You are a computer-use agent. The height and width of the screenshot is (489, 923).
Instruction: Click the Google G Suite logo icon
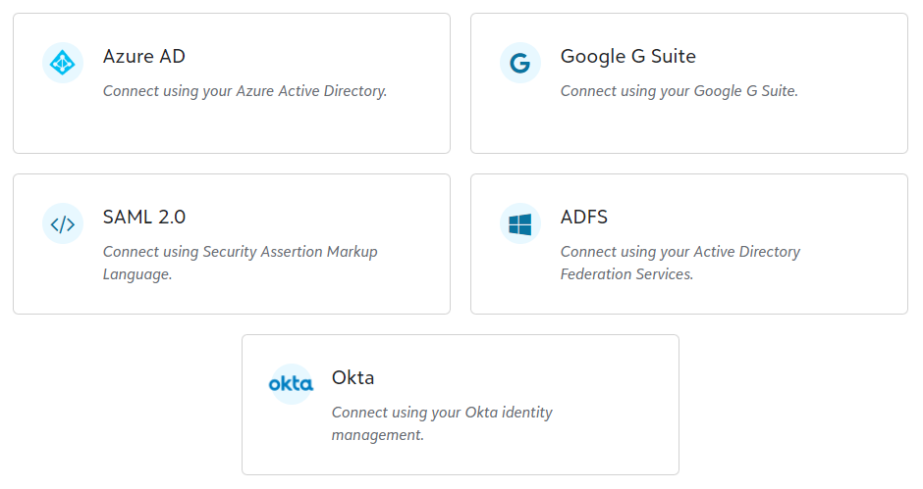[520, 64]
